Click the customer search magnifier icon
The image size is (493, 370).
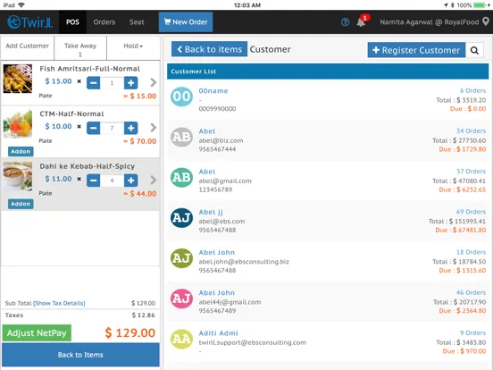[474, 50]
